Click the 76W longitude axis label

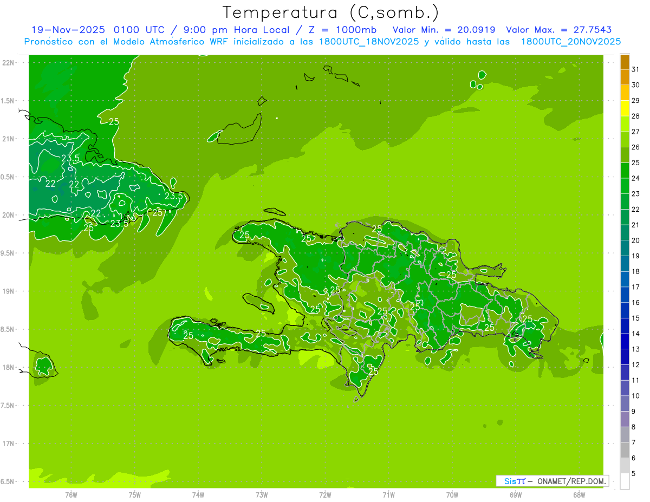pos(71,494)
